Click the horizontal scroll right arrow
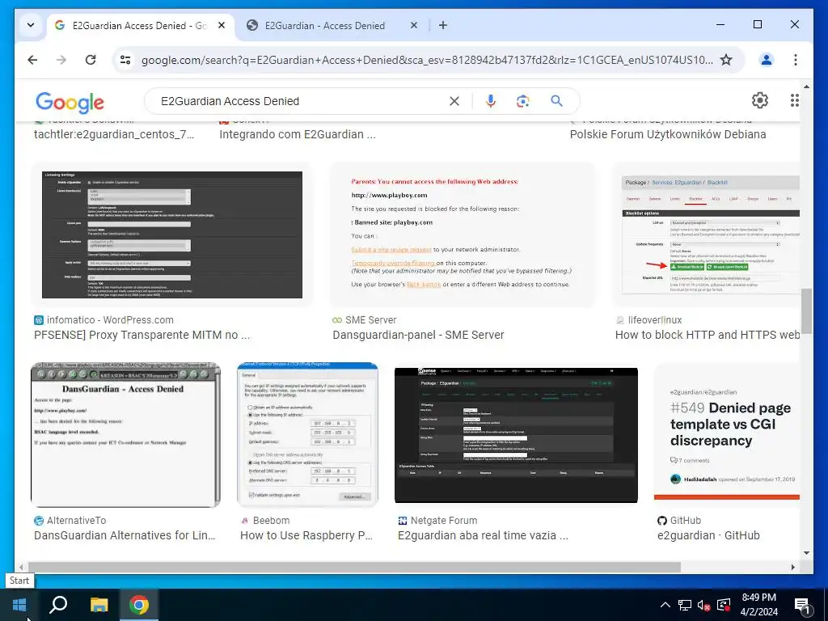Image resolution: width=828 pixels, height=621 pixels. (x=792, y=567)
